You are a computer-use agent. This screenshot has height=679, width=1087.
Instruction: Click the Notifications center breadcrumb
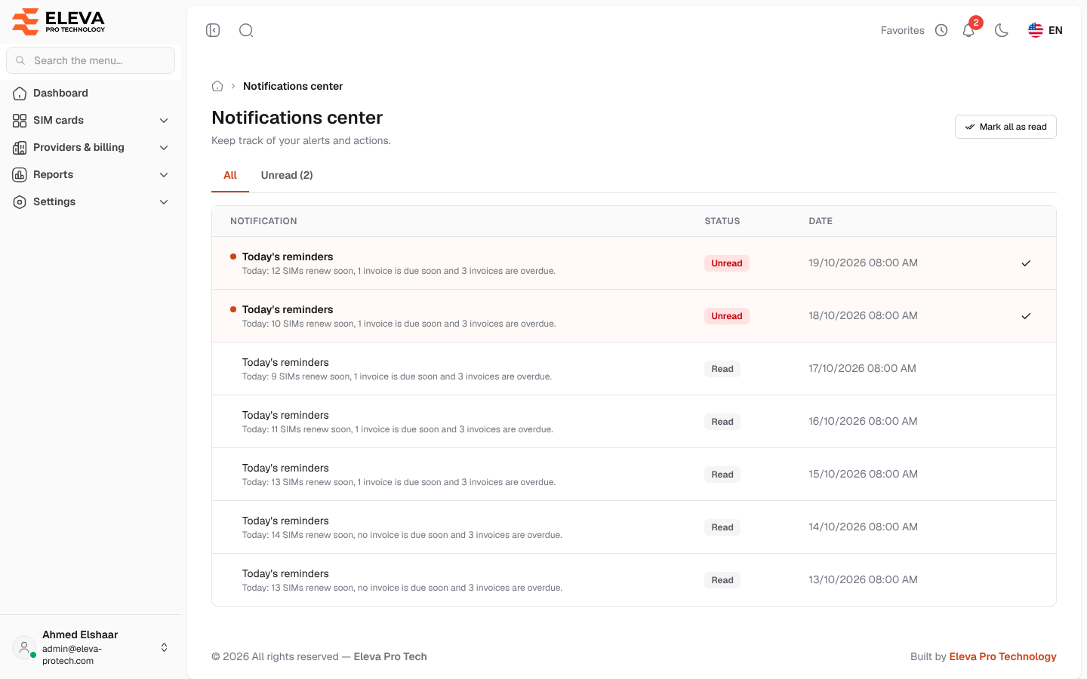[x=293, y=86]
